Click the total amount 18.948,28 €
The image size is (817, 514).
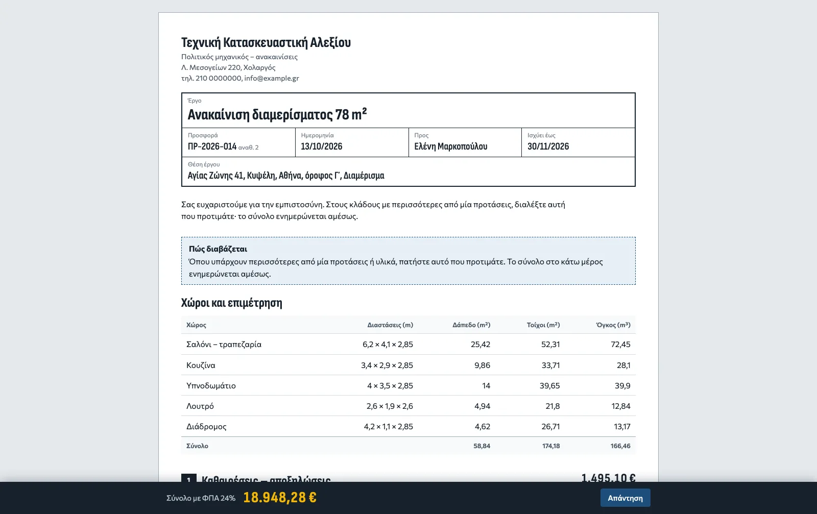click(280, 497)
